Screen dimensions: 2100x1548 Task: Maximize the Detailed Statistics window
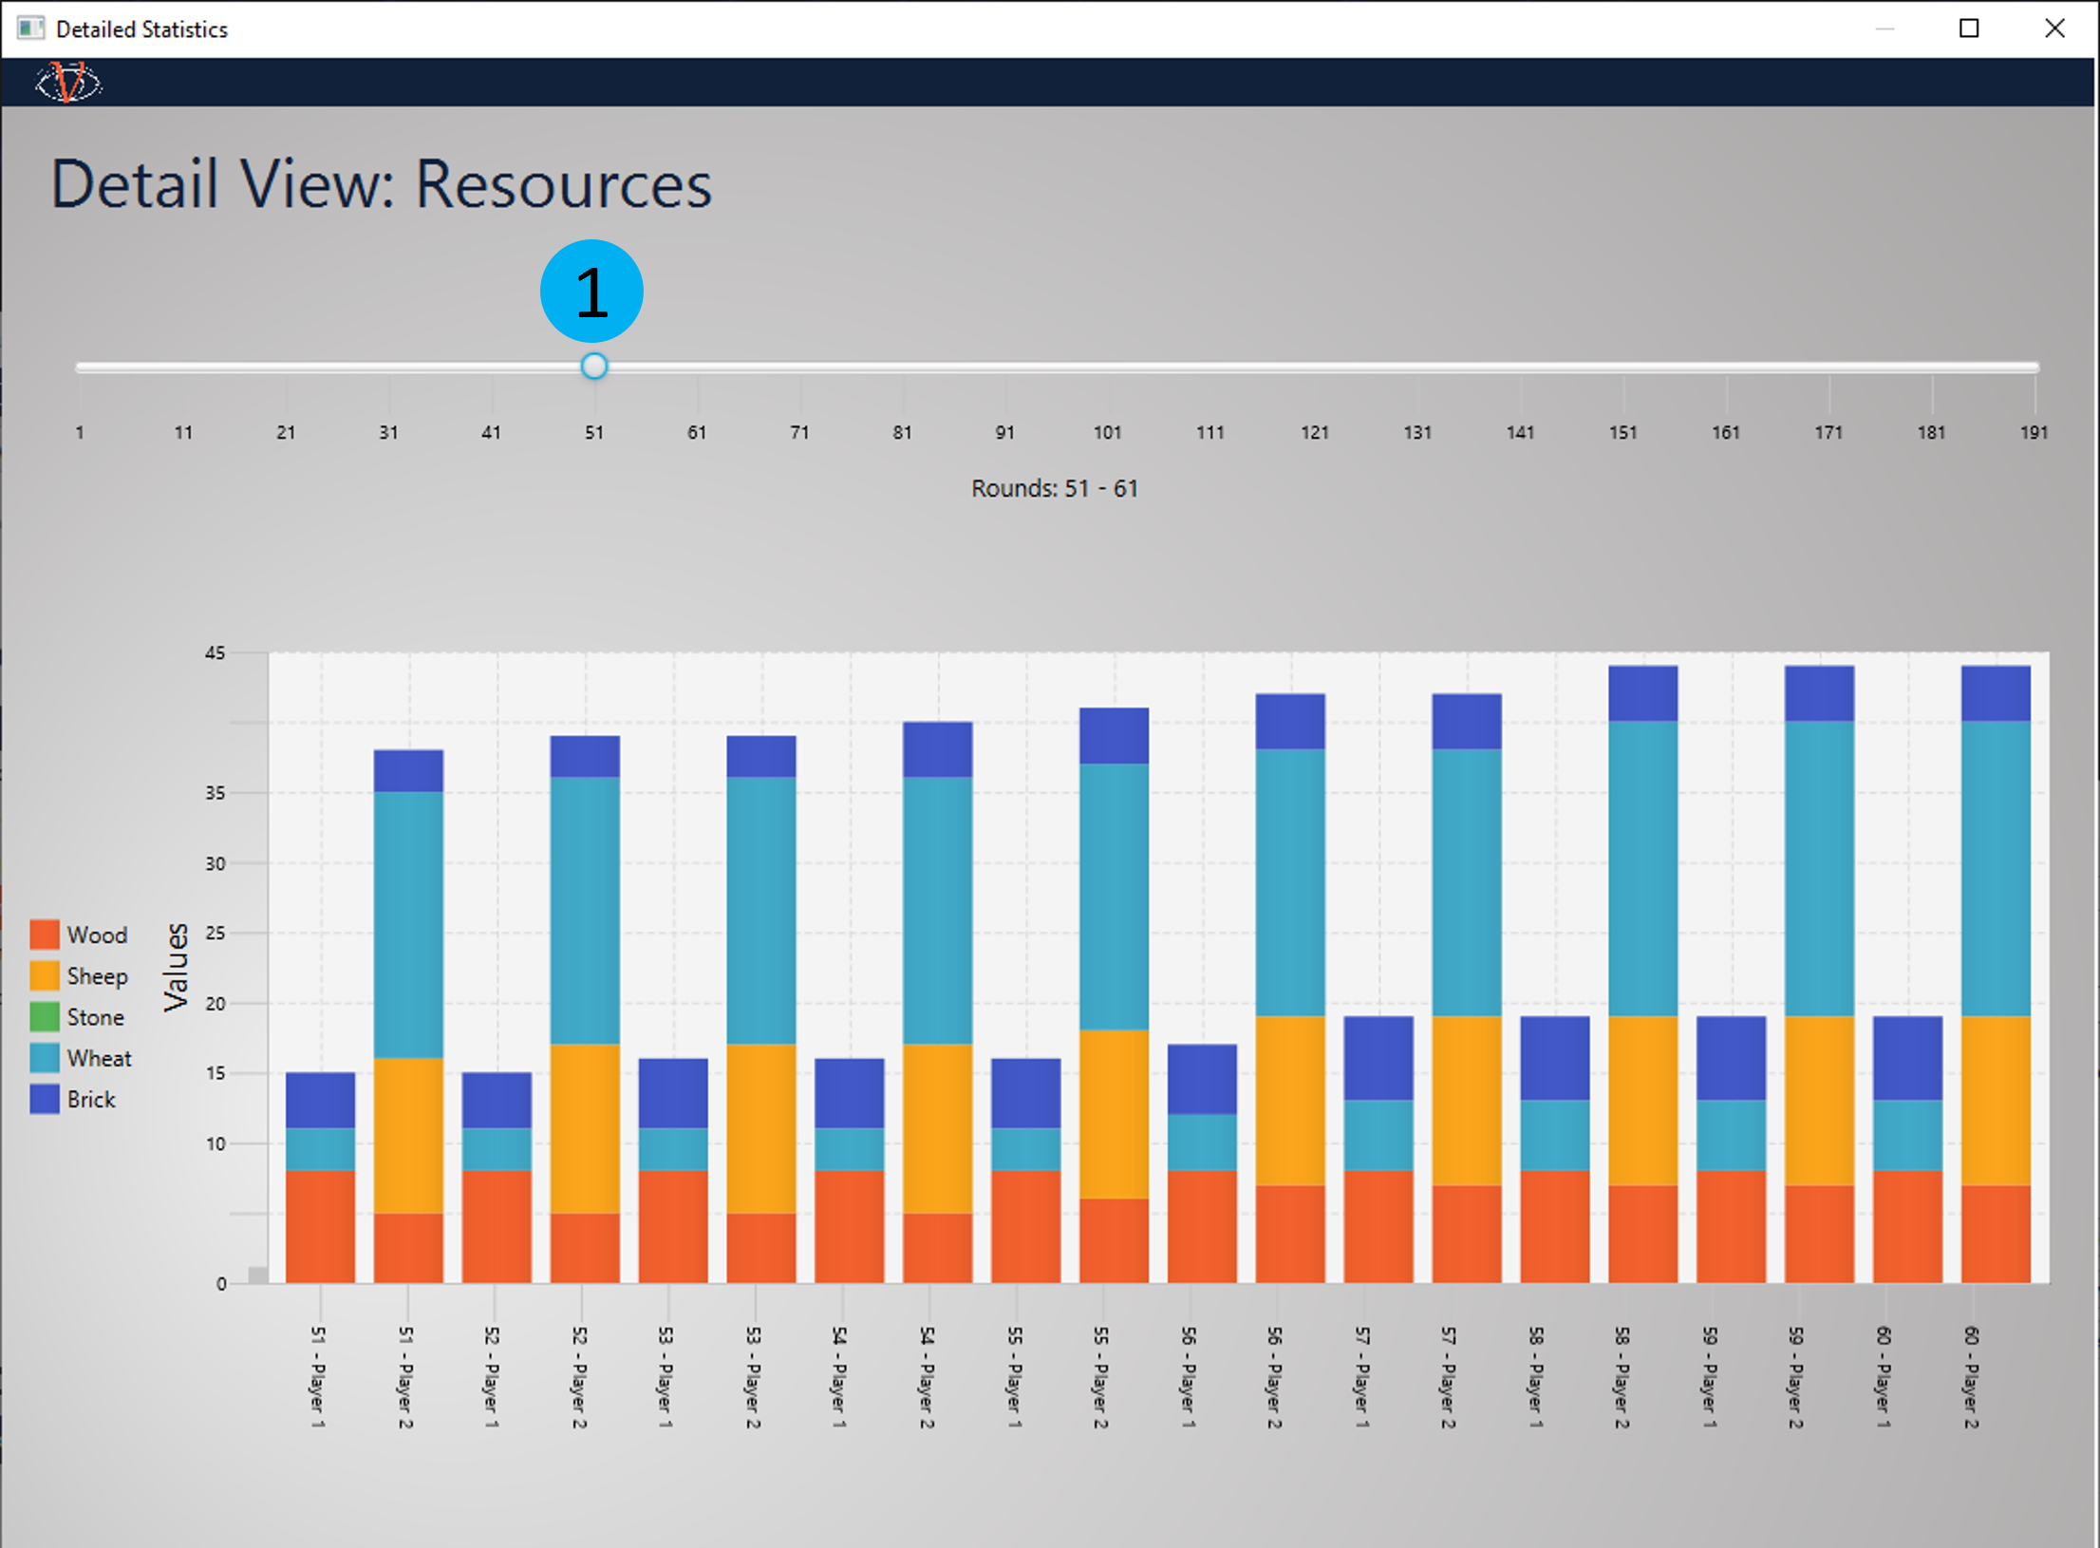click(x=1969, y=28)
